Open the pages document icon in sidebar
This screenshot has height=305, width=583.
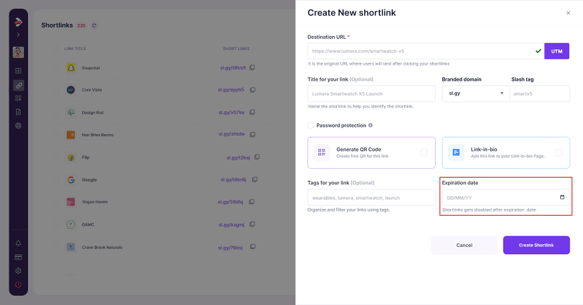18,112
